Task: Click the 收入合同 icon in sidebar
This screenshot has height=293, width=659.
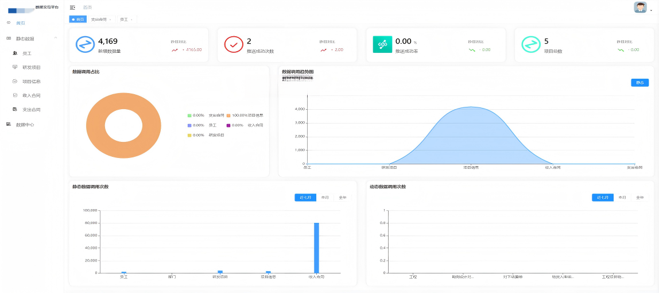Action: pos(15,95)
